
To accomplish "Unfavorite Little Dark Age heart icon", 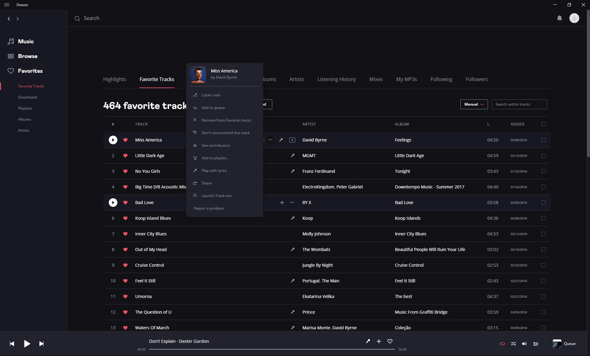I will coord(125,156).
